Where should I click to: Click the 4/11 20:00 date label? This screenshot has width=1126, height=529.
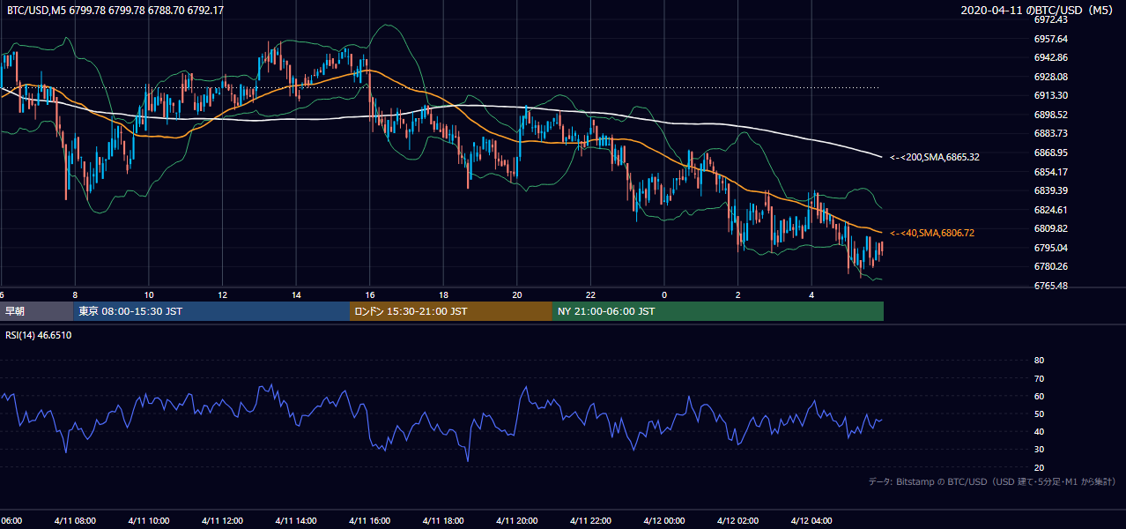[516, 520]
